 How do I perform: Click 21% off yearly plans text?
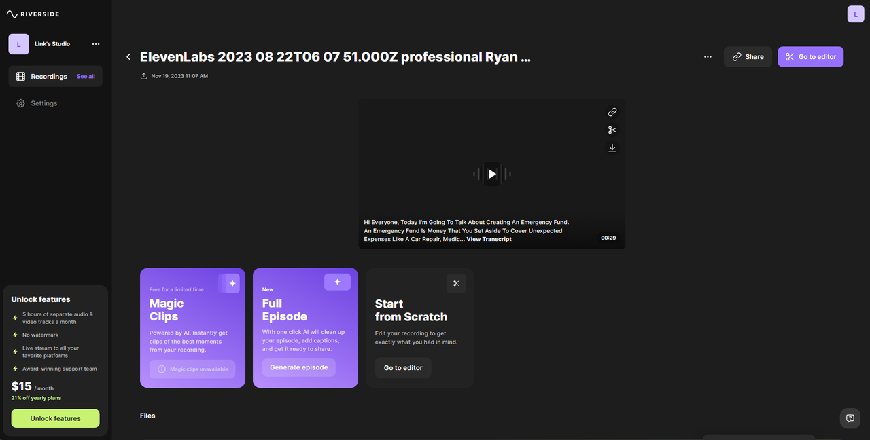click(36, 398)
